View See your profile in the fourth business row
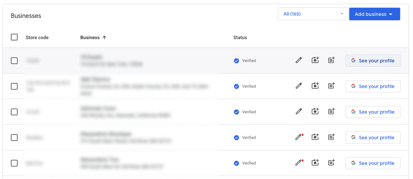Image resolution: width=413 pixels, height=179 pixels. (373, 138)
